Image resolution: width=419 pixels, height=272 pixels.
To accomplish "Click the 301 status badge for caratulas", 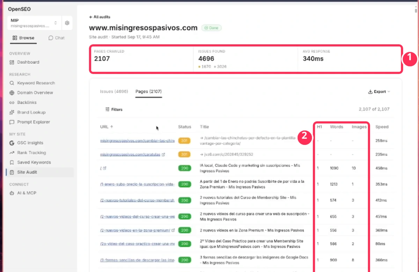I will point(184,154).
